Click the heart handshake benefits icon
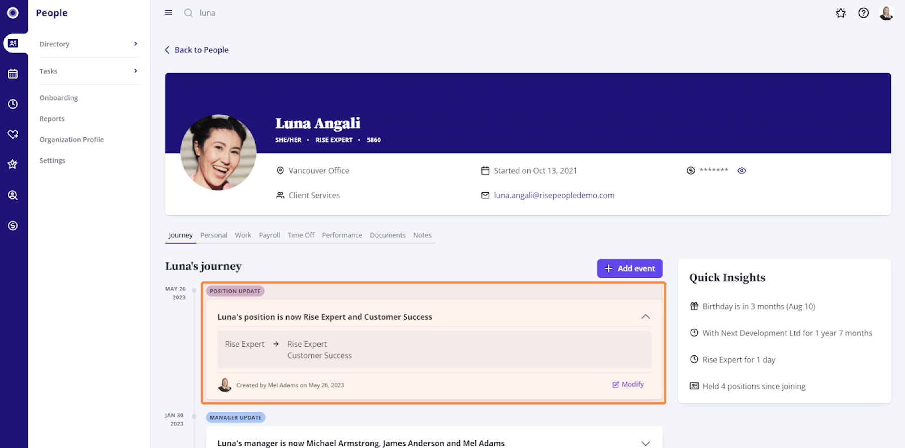The image size is (905, 448). tap(13, 134)
